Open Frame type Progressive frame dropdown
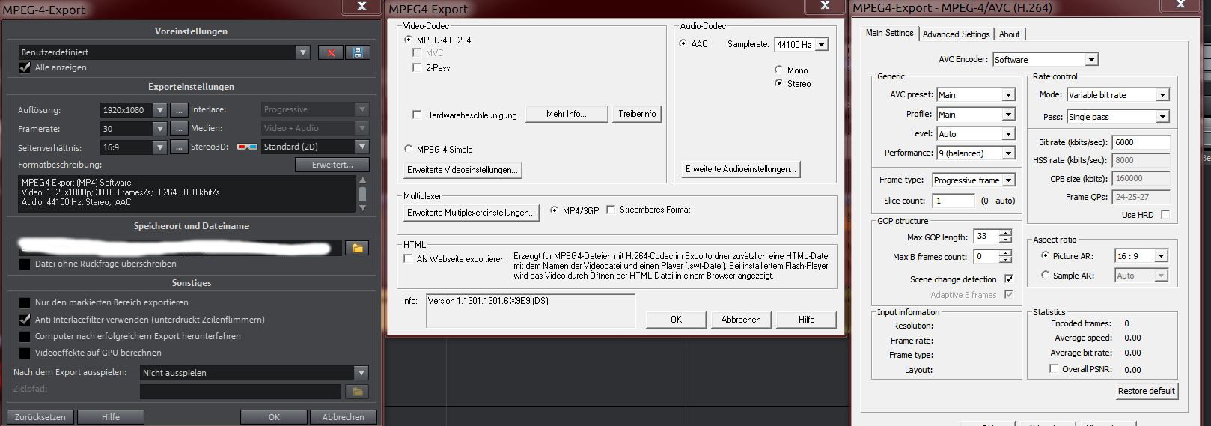Viewport: 1211px width, 426px height. point(1008,180)
